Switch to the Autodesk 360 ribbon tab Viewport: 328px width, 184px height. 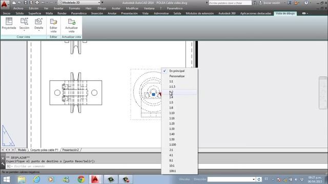click(227, 13)
